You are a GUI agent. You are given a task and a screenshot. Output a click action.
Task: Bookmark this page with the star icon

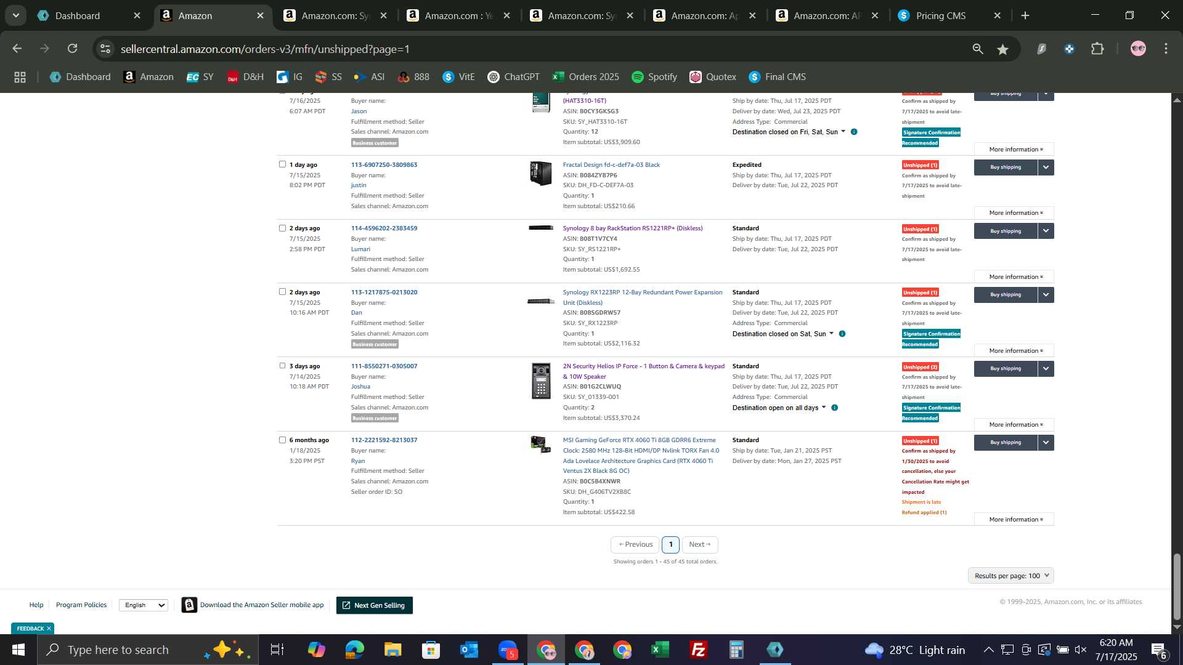click(1002, 49)
